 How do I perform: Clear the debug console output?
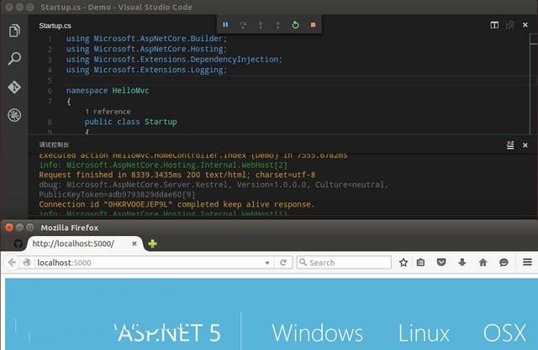point(510,145)
